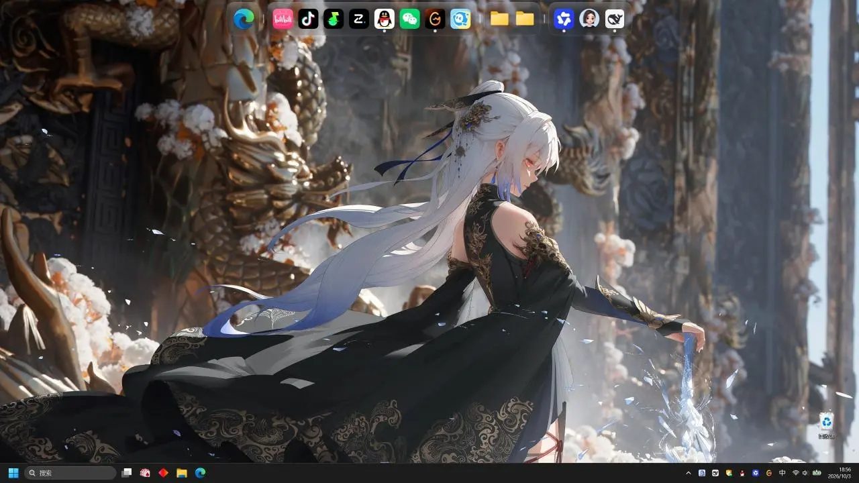This screenshot has height=483, width=859.
Task: Open the TikTok/Douyin dock icon
Action: (x=308, y=19)
